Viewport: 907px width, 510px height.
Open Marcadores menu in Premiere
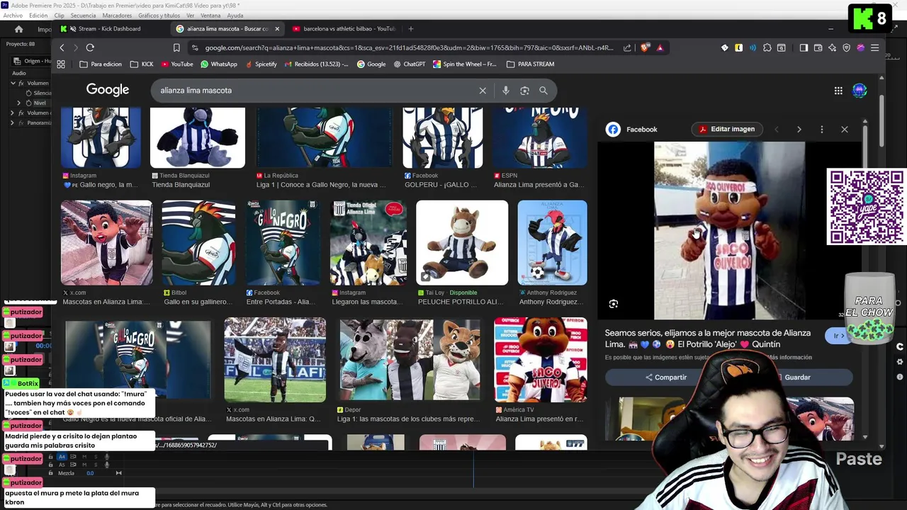pos(117,16)
